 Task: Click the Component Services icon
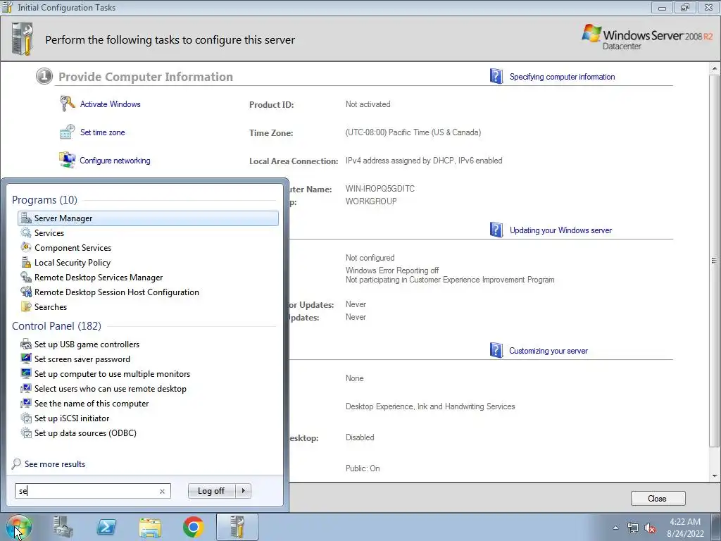(26, 247)
